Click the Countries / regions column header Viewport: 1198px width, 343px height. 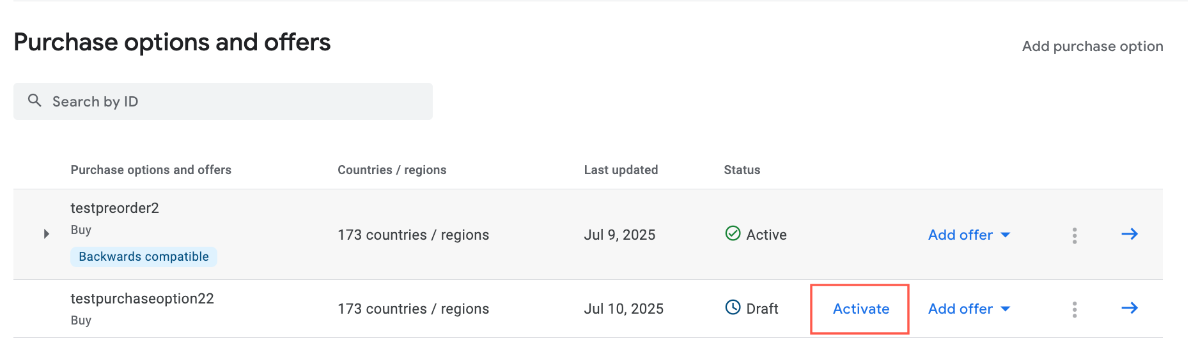click(392, 170)
